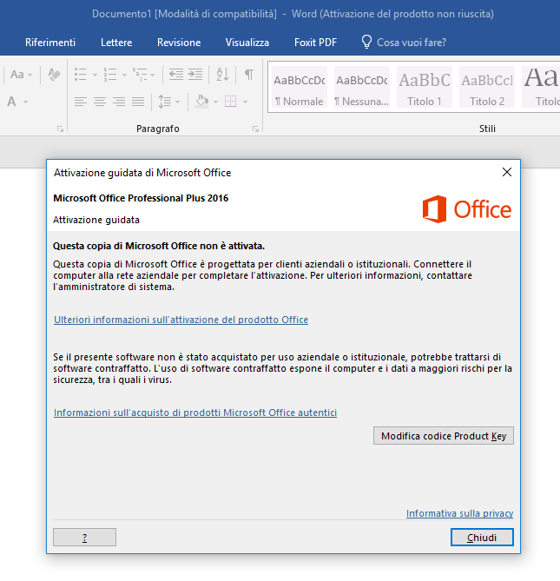Increase paragraph indent
Image resolution: width=560 pixels, height=581 pixels.
(x=195, y=75)
